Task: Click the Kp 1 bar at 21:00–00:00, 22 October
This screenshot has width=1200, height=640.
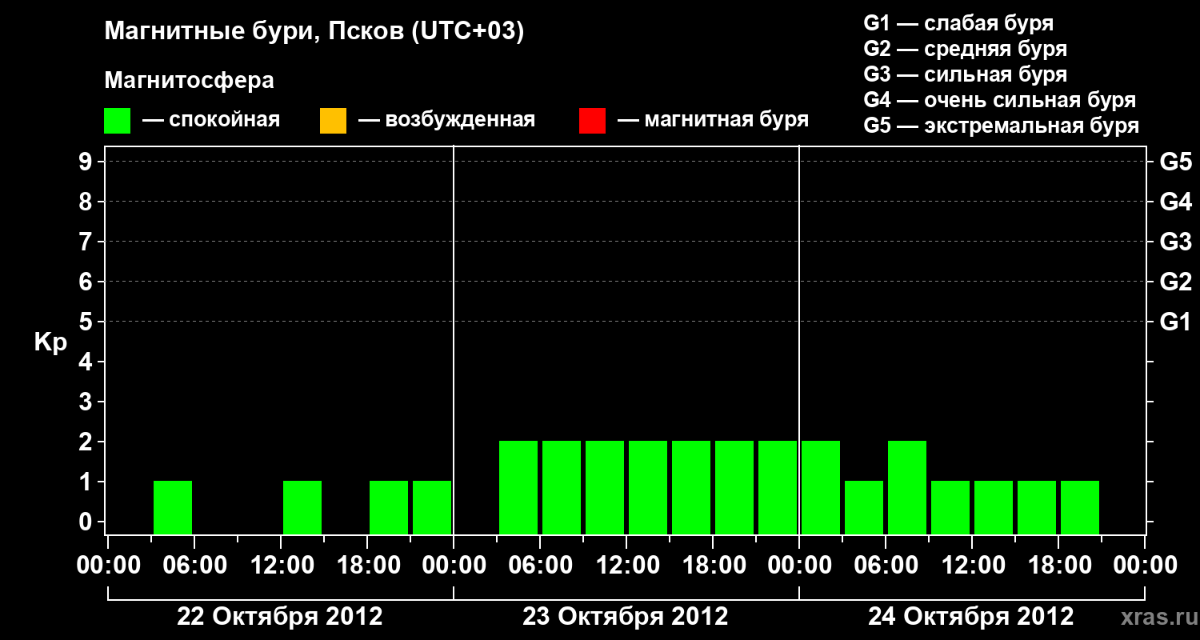Action: (x=432, y=507)
